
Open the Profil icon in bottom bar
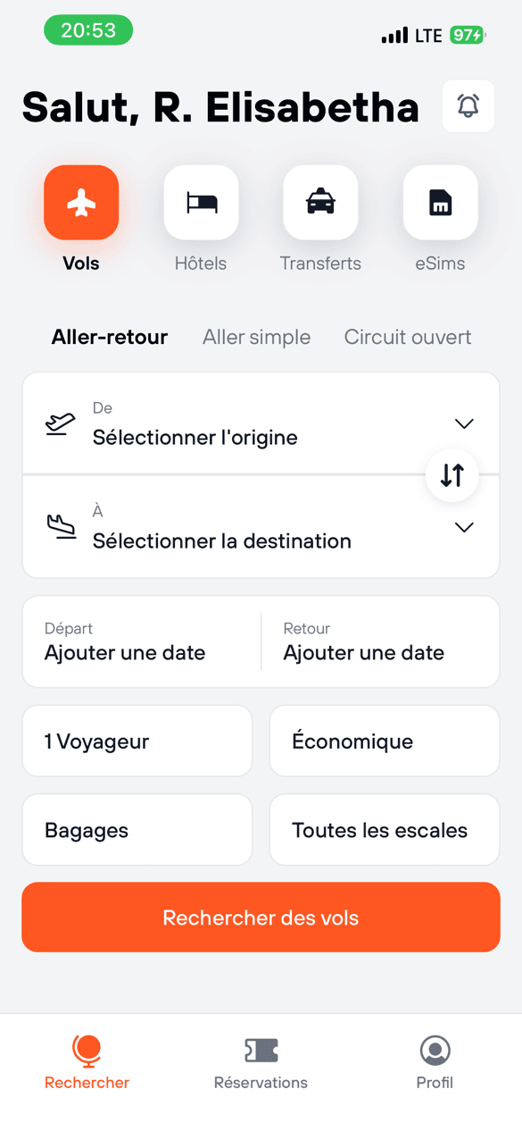click(434, 1051)
